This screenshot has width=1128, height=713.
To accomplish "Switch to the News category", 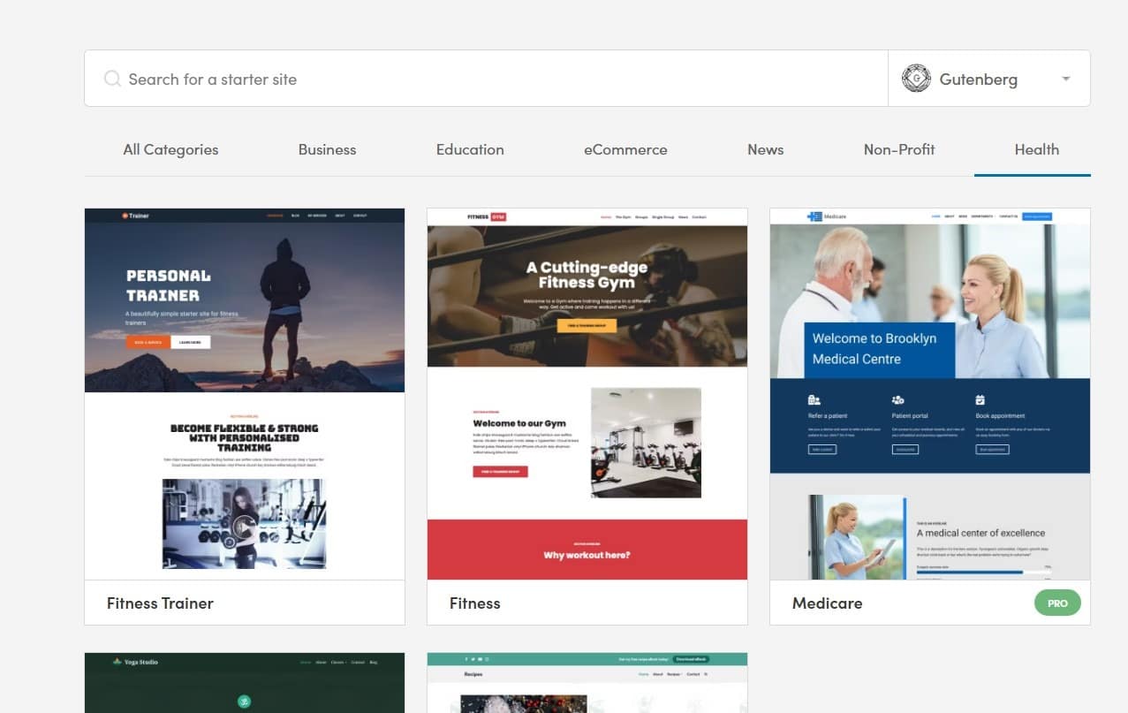I will [765, 149].
